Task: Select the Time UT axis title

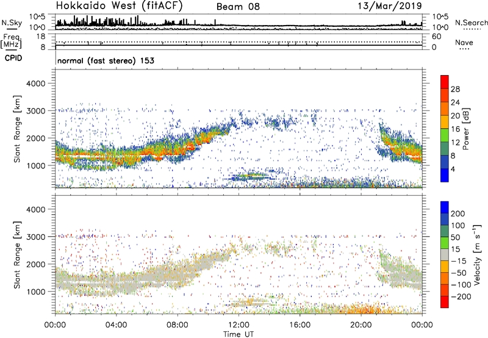Action: pos(239,334)
